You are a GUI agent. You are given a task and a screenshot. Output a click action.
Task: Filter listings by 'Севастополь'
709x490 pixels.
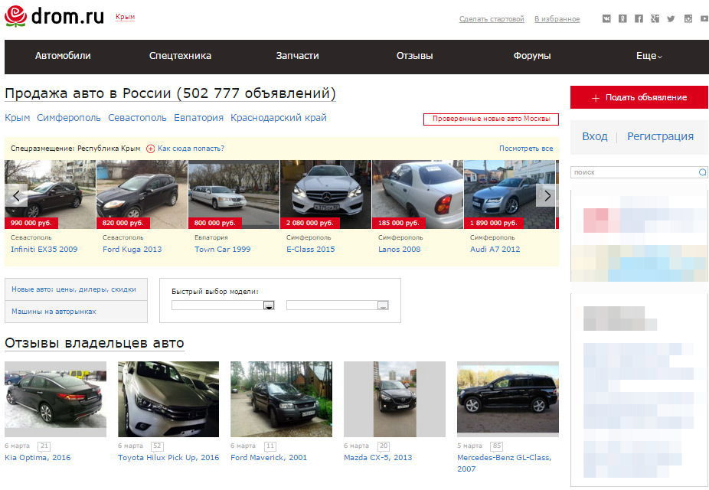(137, 118)
